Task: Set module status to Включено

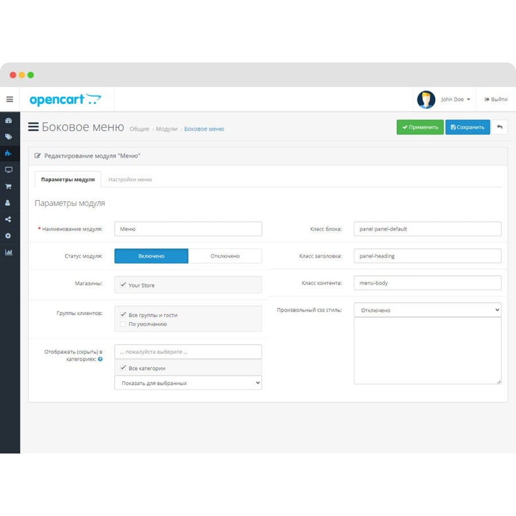Action: pyautogui.click(x=151, y=256)
